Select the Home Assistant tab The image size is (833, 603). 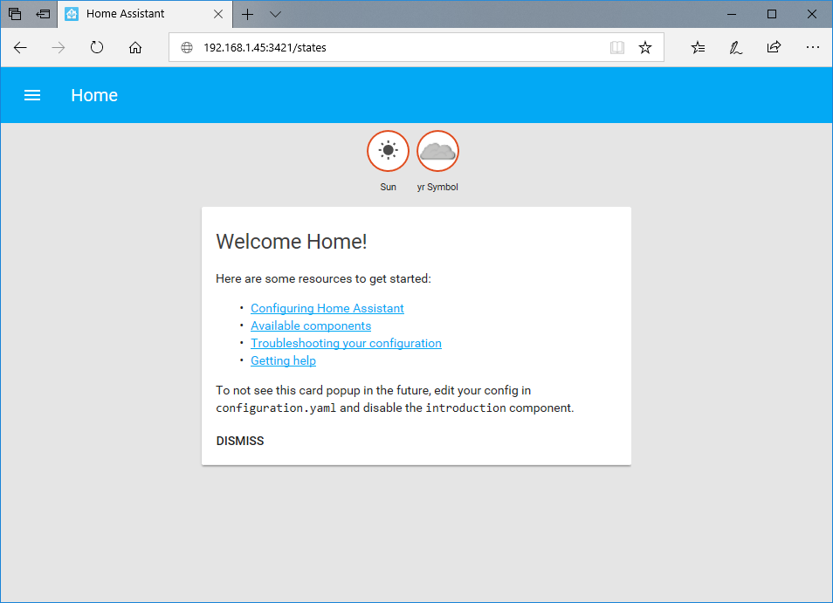point(144,14)
